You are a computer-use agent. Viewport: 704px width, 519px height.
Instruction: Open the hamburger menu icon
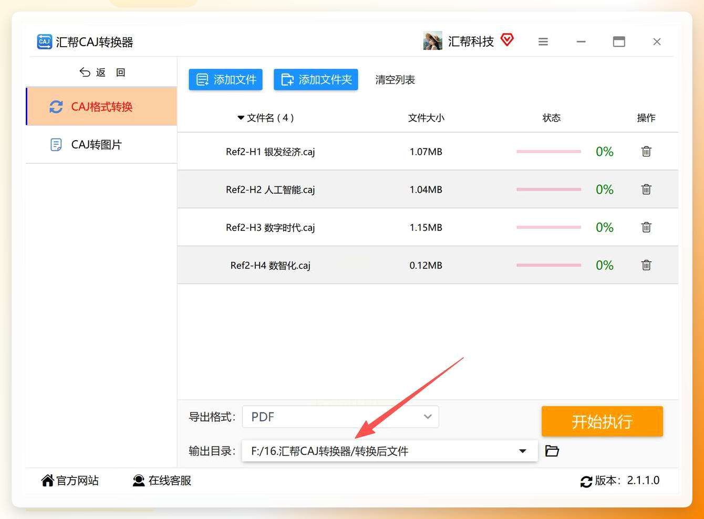[x=543, y=41]
